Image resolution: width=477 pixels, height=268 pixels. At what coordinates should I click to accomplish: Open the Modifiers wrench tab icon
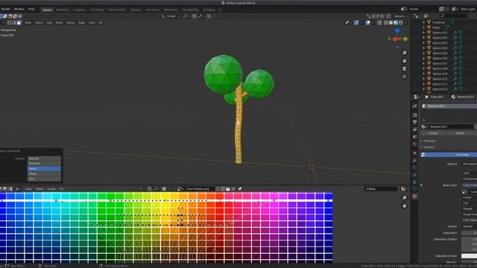414,160
